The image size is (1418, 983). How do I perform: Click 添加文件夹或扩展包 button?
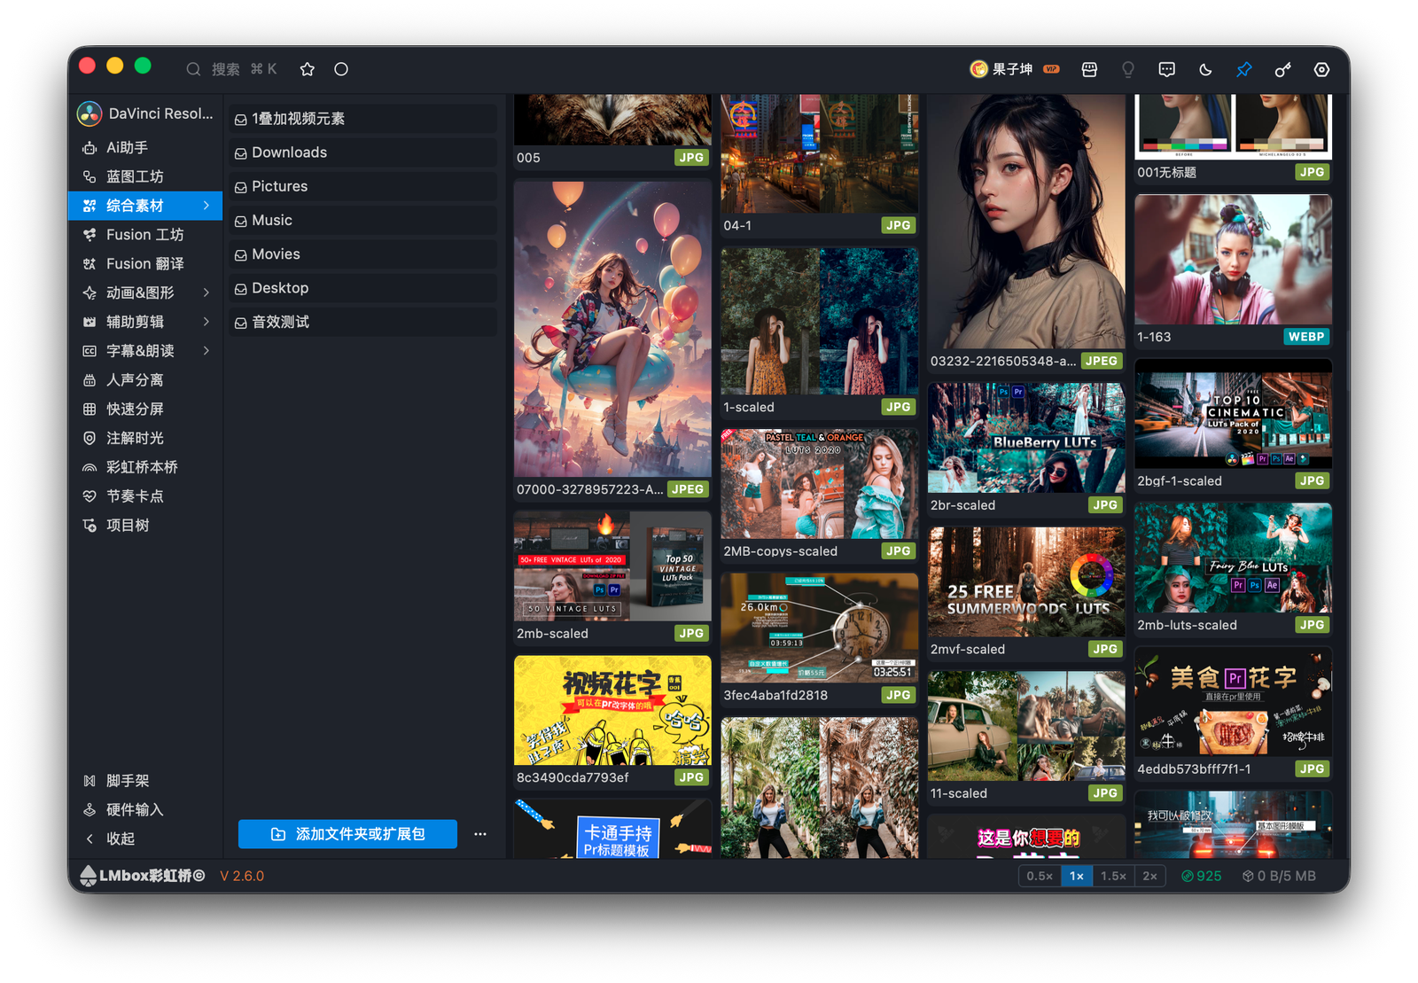pos(347,834)
